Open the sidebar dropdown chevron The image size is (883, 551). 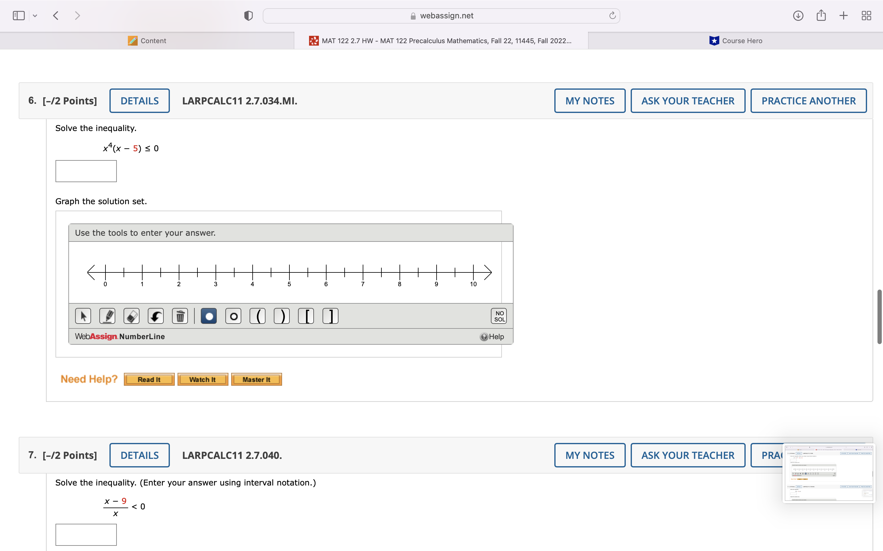(35, 15)
